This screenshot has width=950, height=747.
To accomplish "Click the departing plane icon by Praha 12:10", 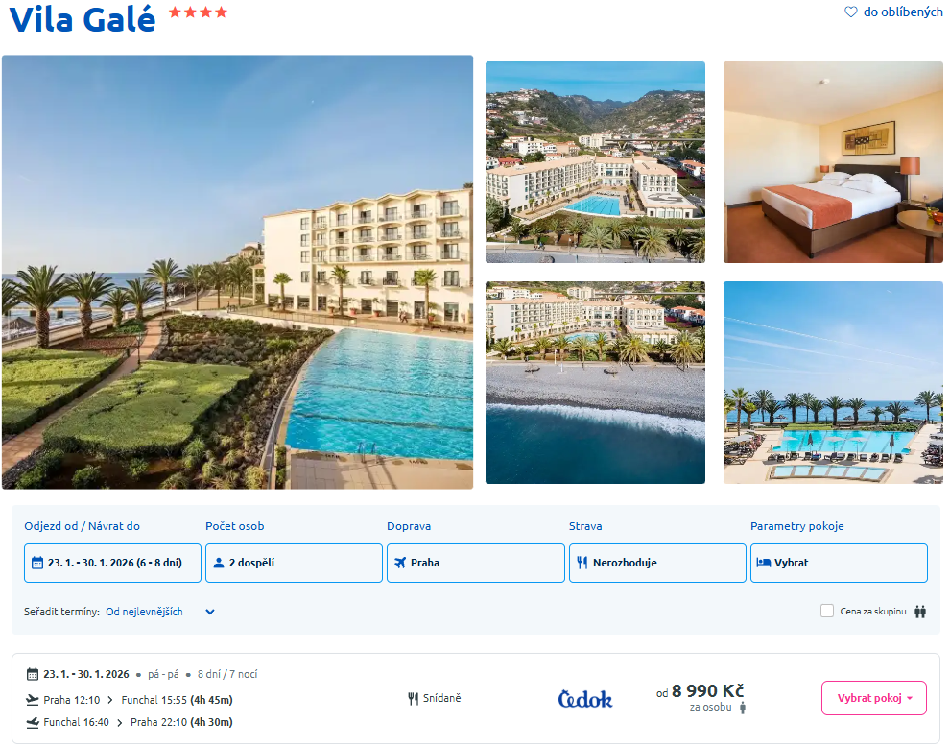I will pyautogui.click(x=33, y=700).
